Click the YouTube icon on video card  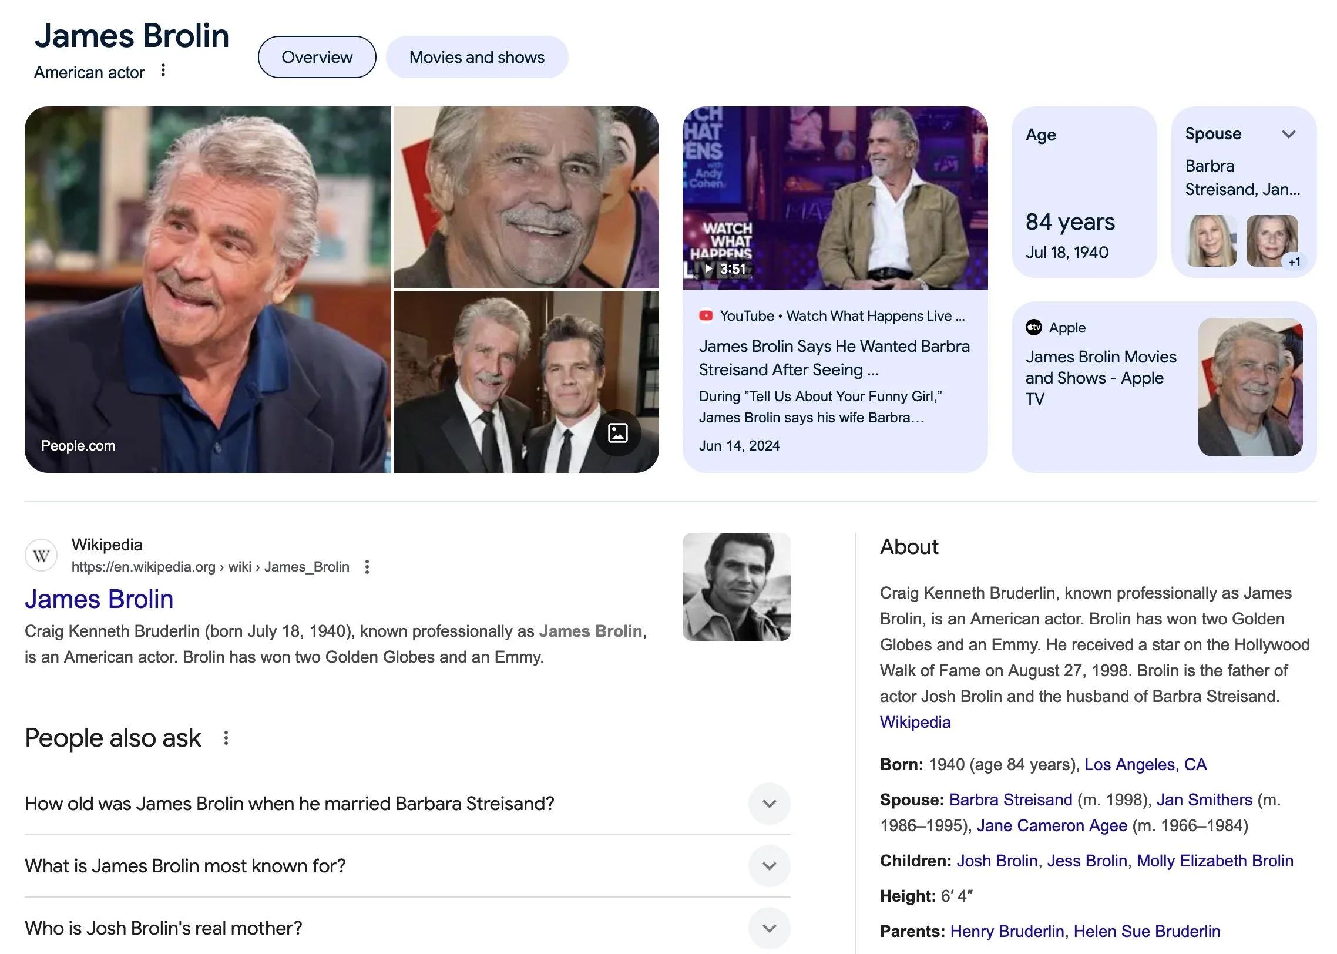706,316
